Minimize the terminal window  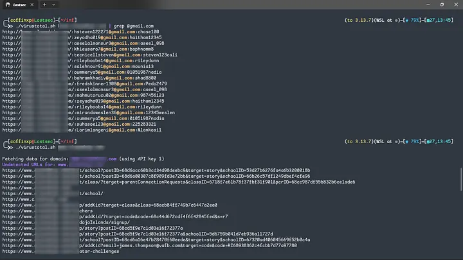428,4
